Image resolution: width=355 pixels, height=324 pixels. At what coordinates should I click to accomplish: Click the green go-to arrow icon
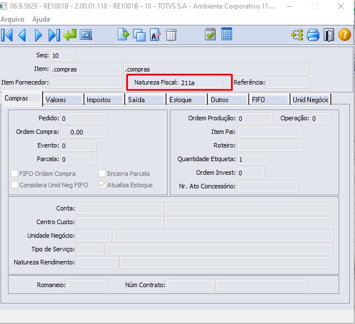tap(70, 35)
